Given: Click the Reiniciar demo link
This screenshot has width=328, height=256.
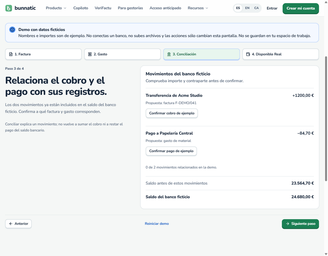Looking at the screenshot, I should pos(157,224).
